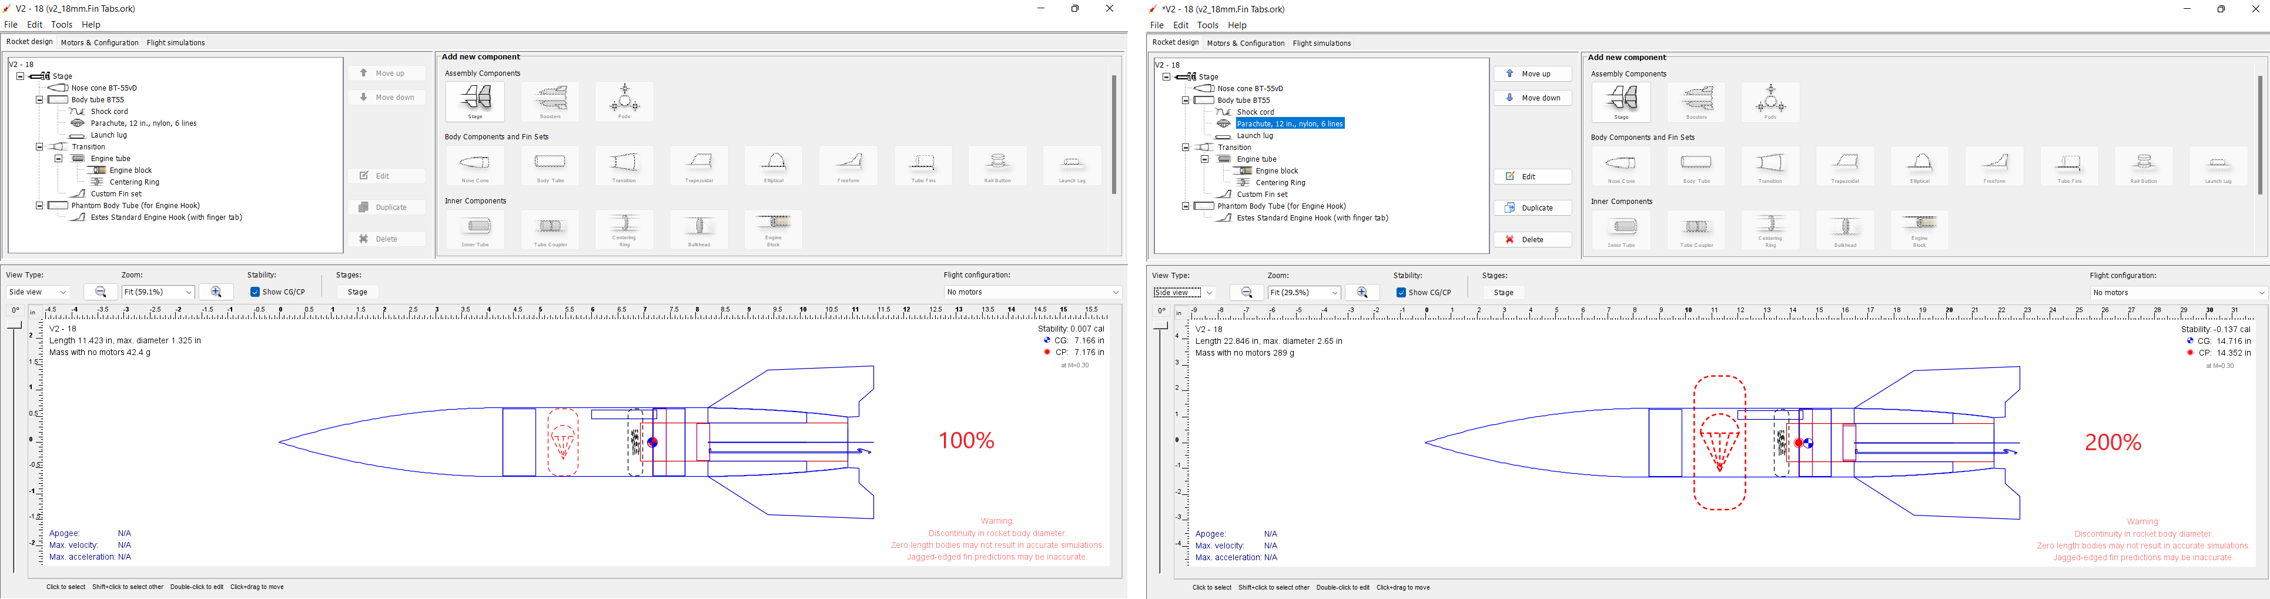Viewport: 2270px width, 599px height.
Task: Open the Flight configuration dropdown
Action: 1031,292
